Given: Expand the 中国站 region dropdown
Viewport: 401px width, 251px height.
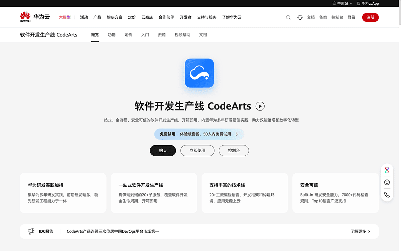Looking at the screenshot, I should tap(342, 3).
